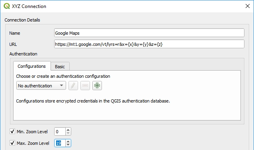This screenshot has height=150, width=254.
Task: Click the green plus add configuration icon
Action: tap(97, 85)
